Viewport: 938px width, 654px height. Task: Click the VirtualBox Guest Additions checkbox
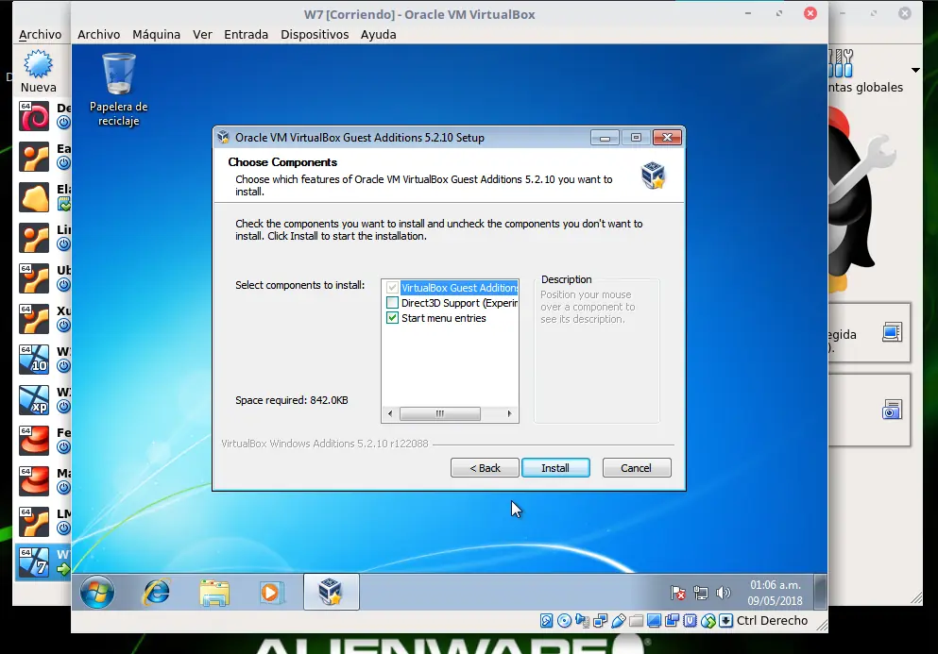coord(392,288)
